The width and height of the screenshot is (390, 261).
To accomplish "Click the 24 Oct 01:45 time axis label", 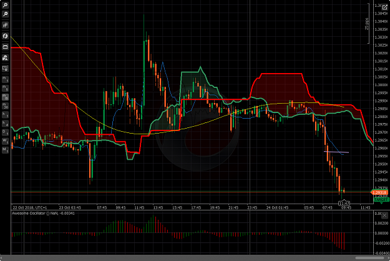I will (x=277, y=207).
